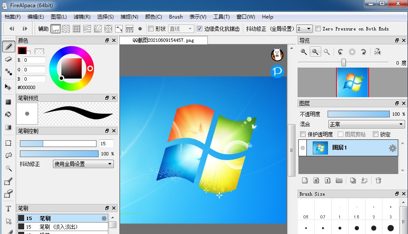408x234 pixels.
Task: Select the Eraser tool in left toolbar
Action: click(8, 60)
